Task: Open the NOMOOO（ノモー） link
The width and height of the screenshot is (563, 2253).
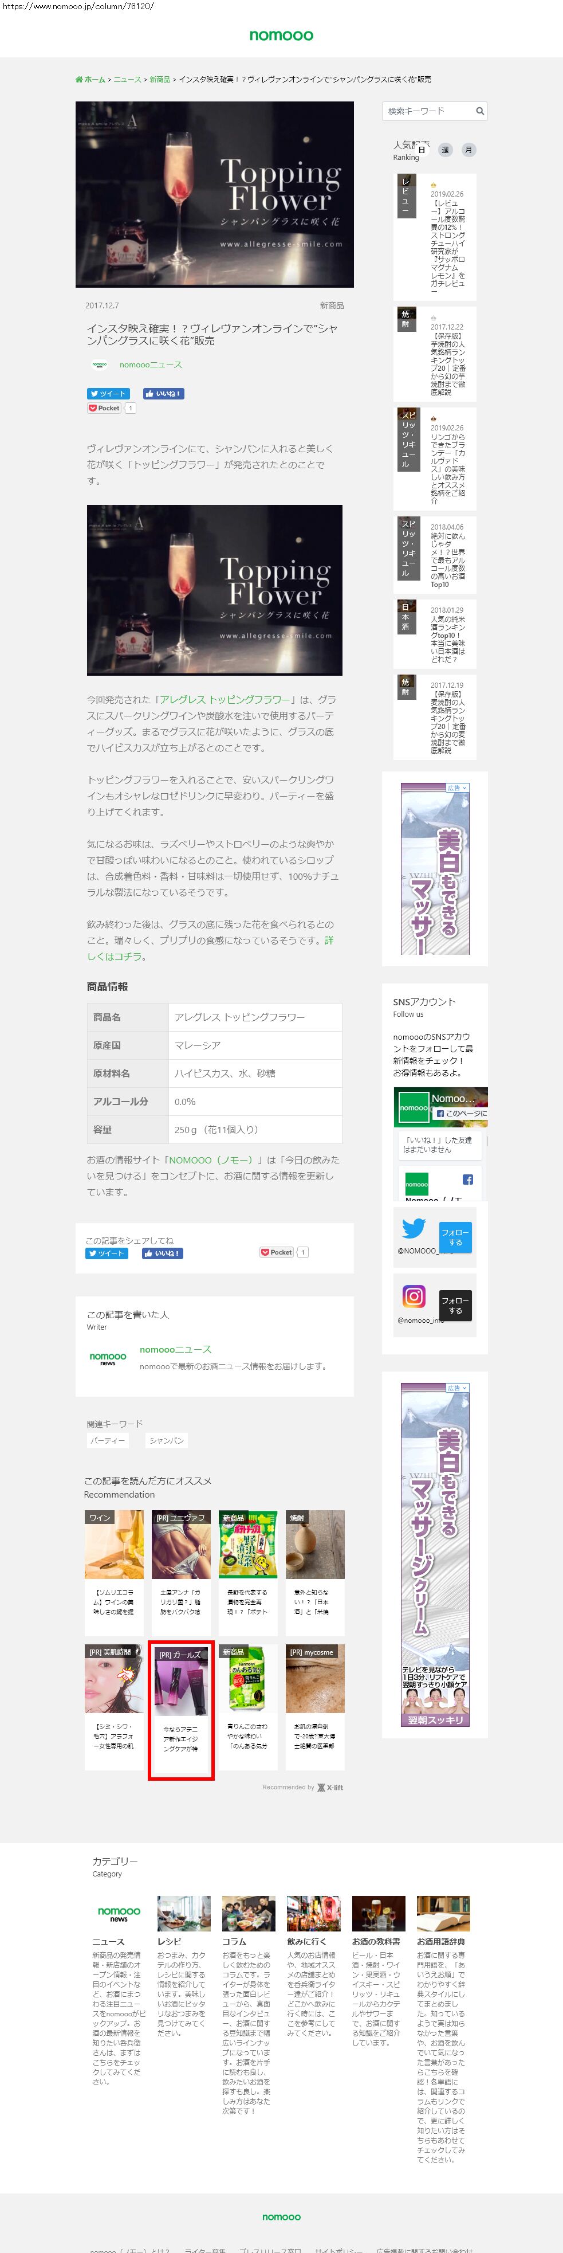Action: 211,1159
